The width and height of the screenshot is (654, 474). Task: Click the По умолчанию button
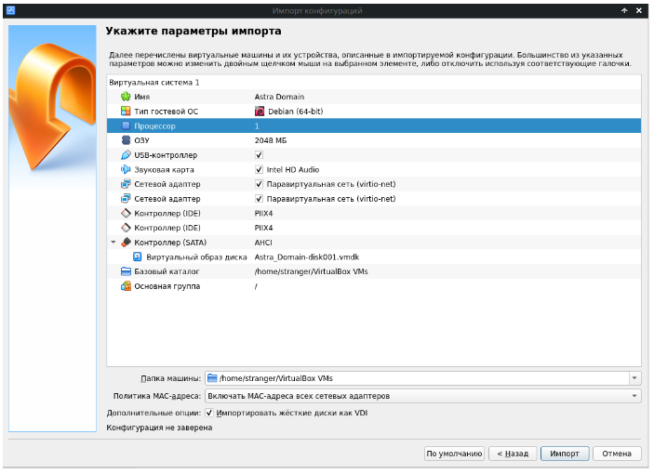(454, 454)
